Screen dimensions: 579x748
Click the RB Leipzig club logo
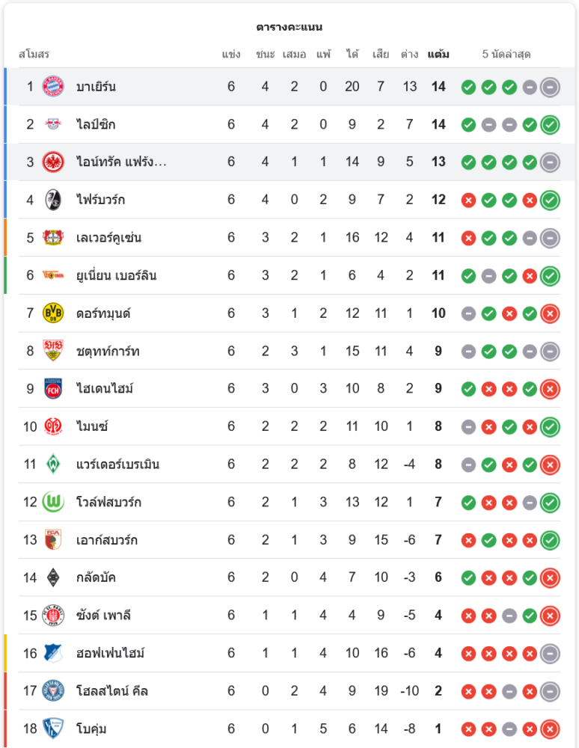(x=53, y=124)
